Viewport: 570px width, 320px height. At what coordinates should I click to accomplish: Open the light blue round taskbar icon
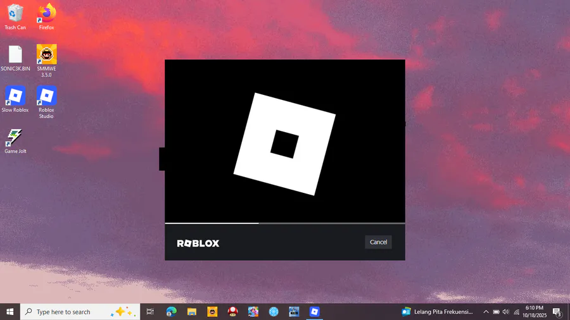274,312
